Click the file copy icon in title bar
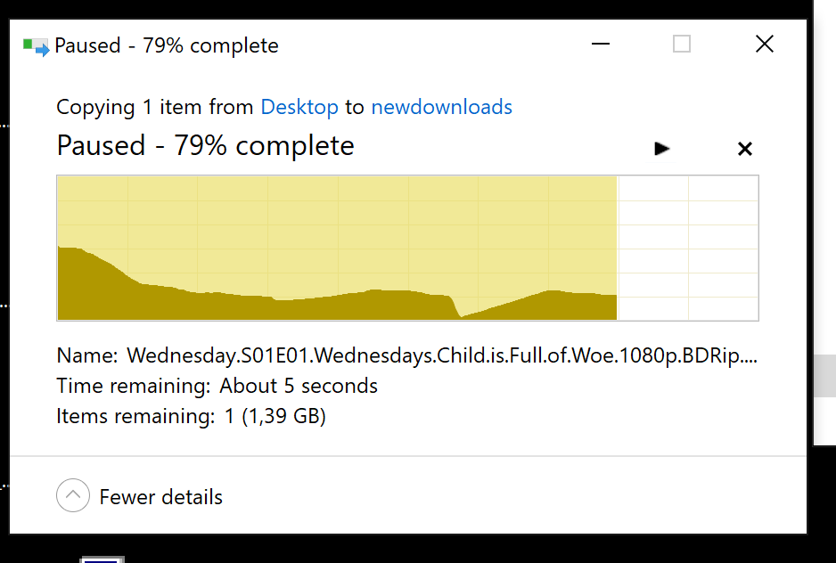Viewport: 836px width, 563px height. [x=36, y=47]
